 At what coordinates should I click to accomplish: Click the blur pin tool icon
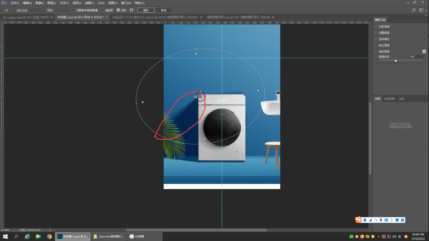(x=6, y=10)
